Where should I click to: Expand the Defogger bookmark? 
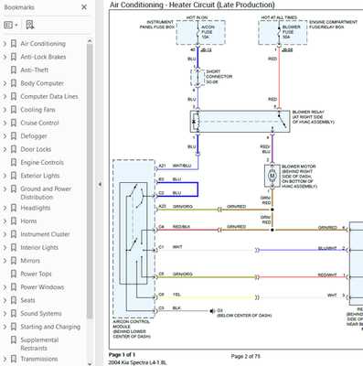pyautogui.click(x=5, y=136)
